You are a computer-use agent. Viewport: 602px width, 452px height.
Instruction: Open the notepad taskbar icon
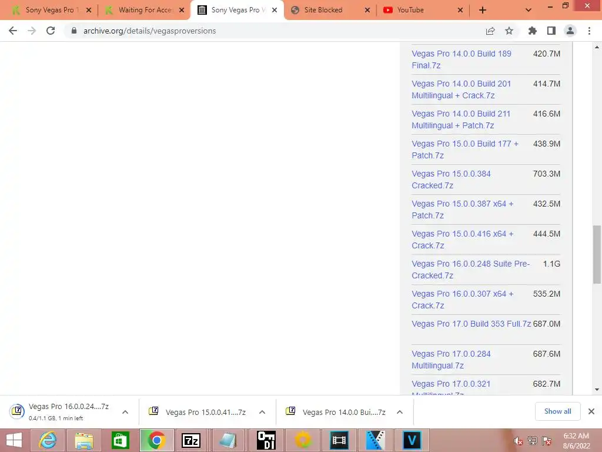[x=228, y=440]
